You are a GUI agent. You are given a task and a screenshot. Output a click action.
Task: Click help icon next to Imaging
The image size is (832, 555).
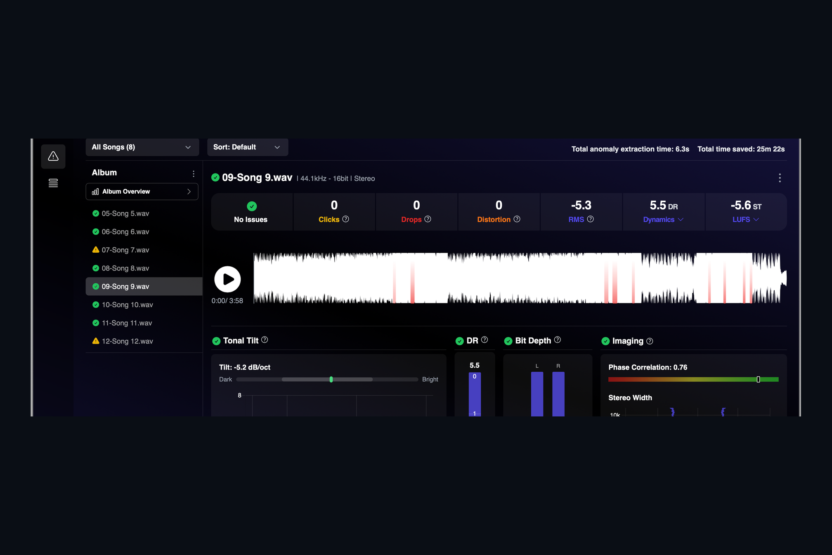tap(650, 341)
